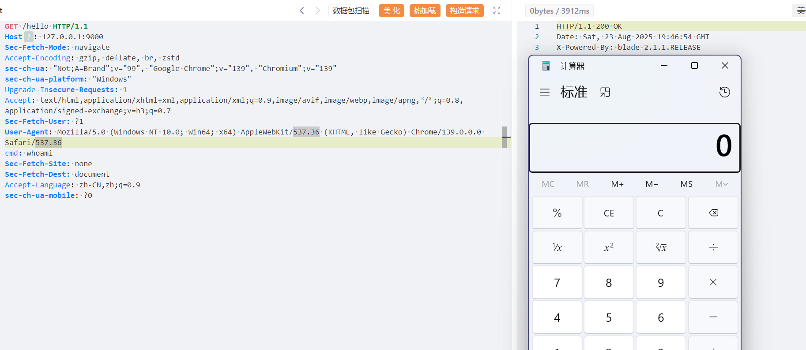806x350 pixels.
Task: Click the request editor vertical scrollbar thumb
Action: coord(505,137)
